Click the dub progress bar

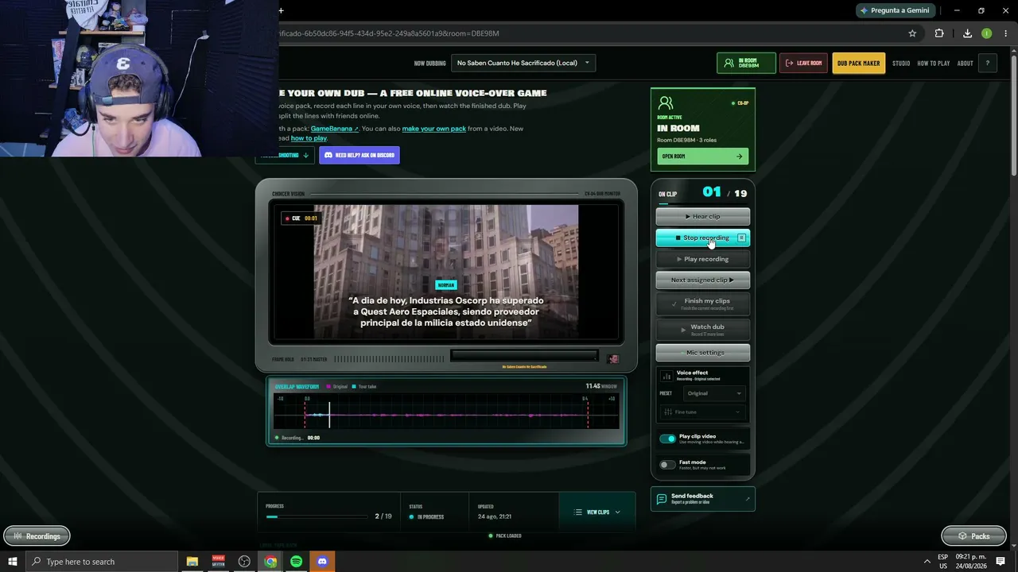click(x=317, y=516)
